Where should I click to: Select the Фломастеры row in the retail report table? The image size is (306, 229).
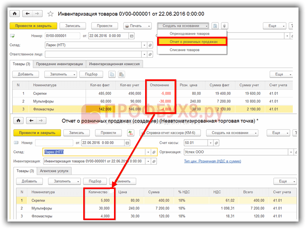click(156, 216)
